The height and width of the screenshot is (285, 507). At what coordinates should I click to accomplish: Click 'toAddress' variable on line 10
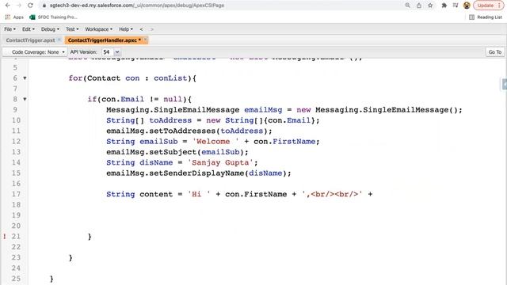170,120
